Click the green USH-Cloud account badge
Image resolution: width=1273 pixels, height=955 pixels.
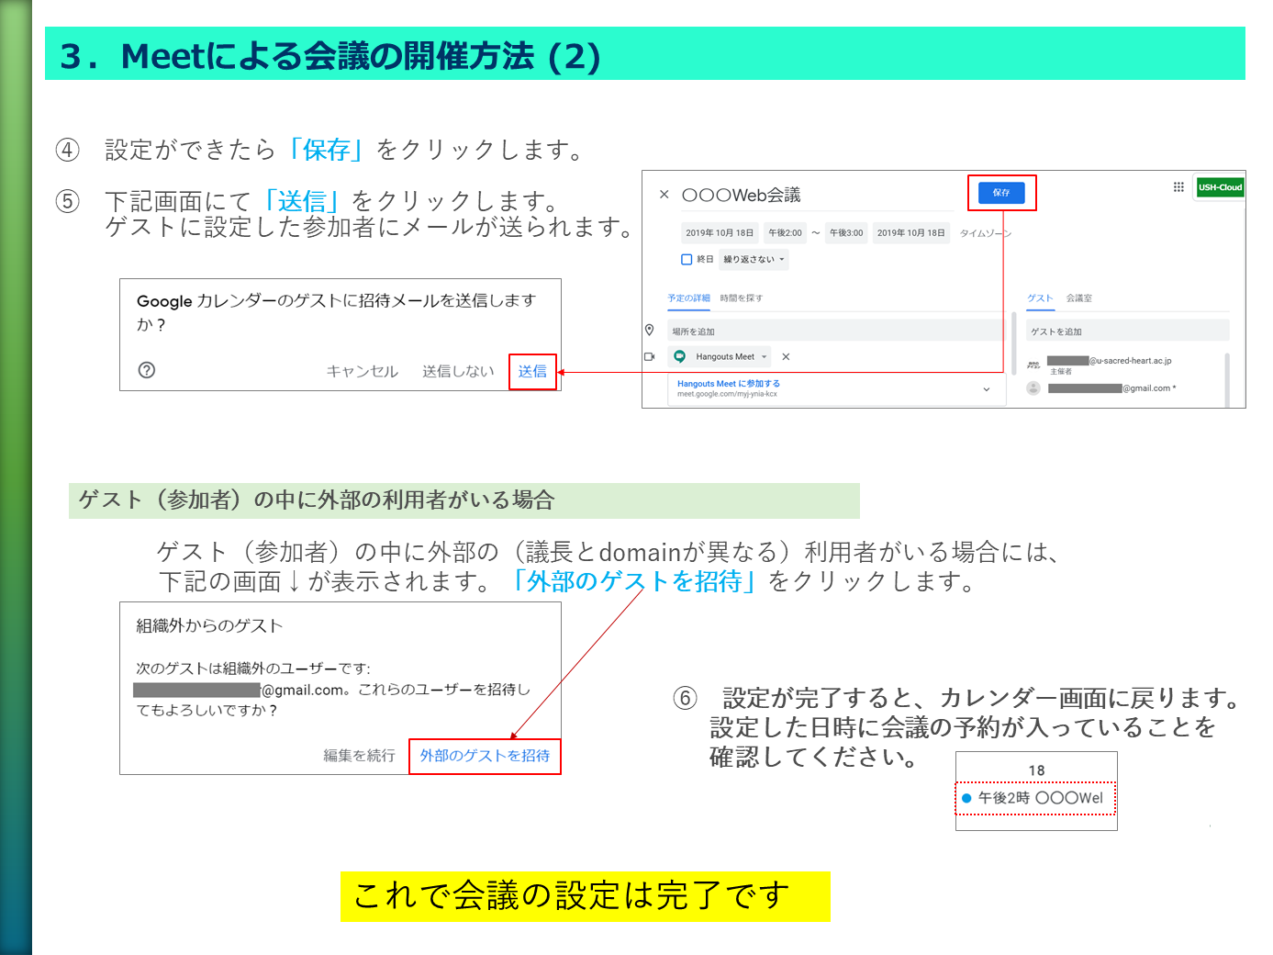1220,187
